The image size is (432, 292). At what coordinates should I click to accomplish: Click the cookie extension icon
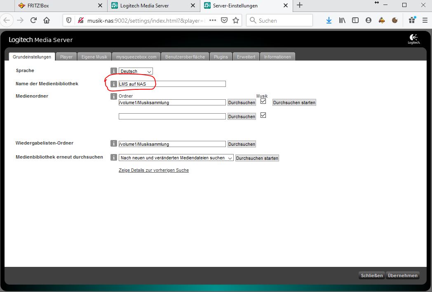pos(395,20)
